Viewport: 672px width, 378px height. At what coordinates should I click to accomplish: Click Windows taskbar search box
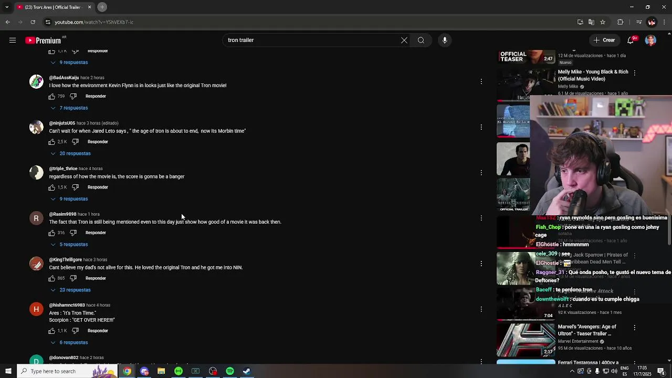[x=67, y=371]
